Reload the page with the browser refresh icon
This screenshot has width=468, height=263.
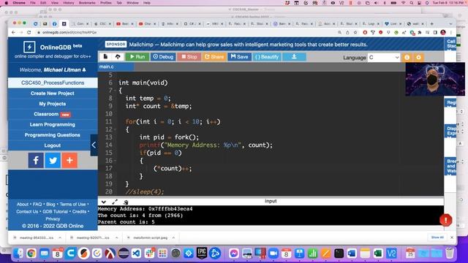click(x=29, y=32)
